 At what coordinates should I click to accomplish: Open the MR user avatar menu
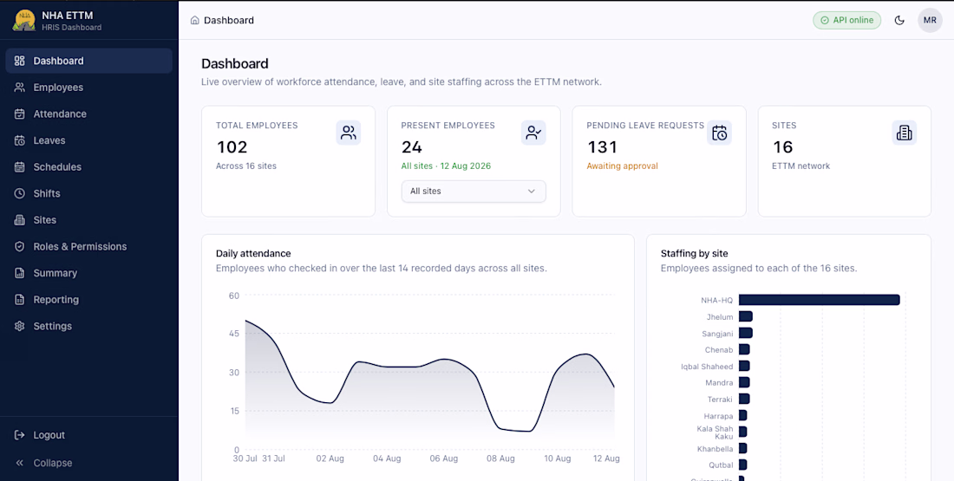click(x=930, y=20)
